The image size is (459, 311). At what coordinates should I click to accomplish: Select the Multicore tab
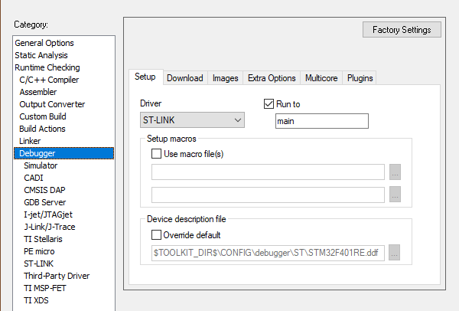pyautogui.click(x=321, y=78)
